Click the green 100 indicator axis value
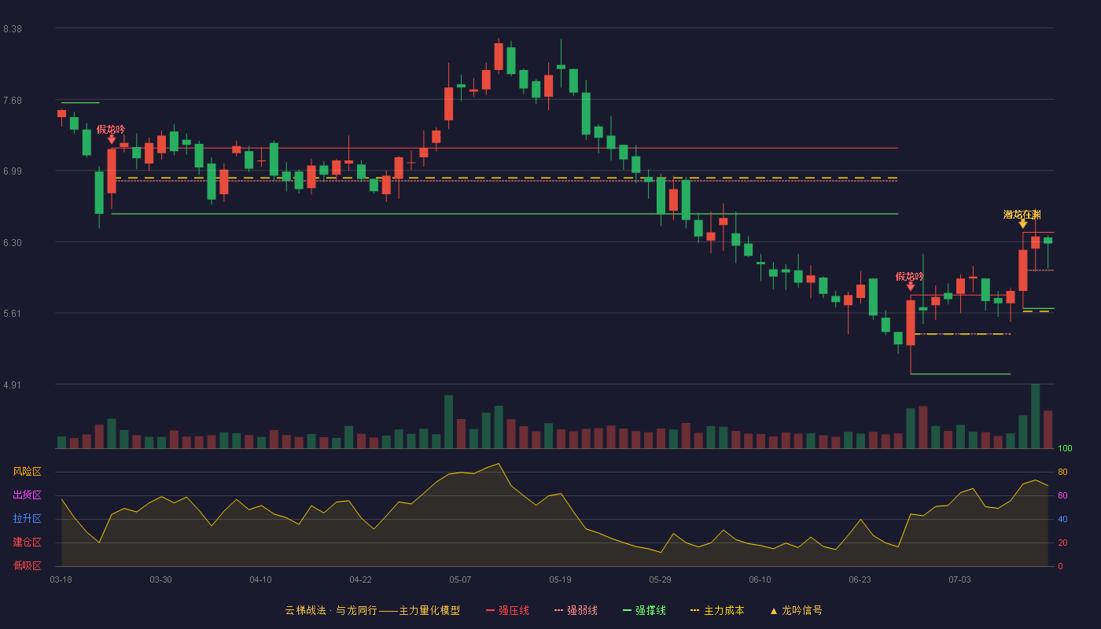The height and width of the screenshot is (629, 1101). click(x=1065, y=449)
